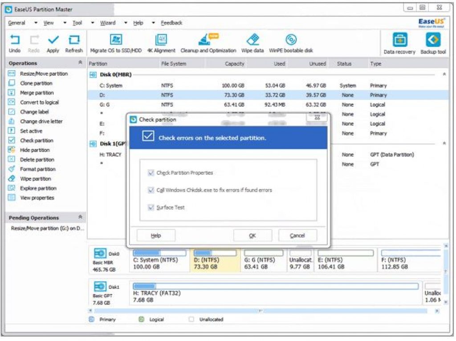Create a WinPE bootable disk

(x=291, y=44)
